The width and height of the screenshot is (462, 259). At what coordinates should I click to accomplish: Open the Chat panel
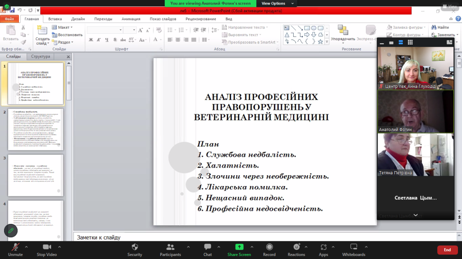tap(208, 247)
